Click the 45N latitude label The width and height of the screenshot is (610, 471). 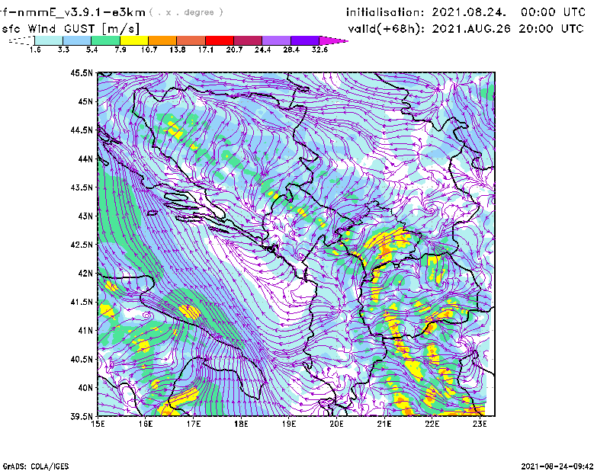point(85,101)
